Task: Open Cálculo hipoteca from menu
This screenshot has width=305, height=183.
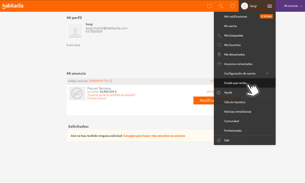Action: click(234, 102)
